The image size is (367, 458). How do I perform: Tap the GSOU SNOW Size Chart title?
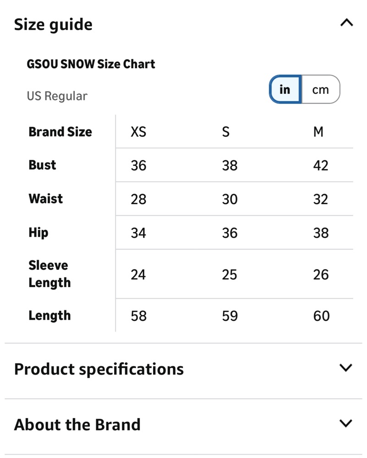click(x=91, y=64)
